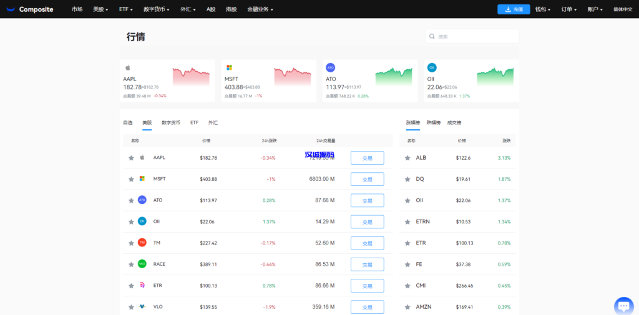
Task: Expand the 钱包 dropdown
Action: pos(544,9)
